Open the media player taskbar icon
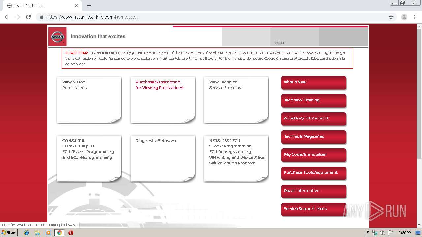This screenshot has height=237, width=422. [48, 233]
